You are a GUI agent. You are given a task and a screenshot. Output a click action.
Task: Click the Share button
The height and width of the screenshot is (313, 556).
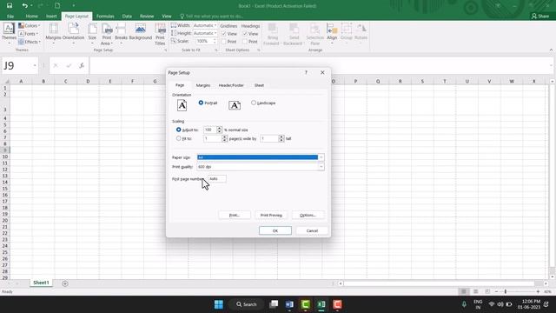pos(540,17)
